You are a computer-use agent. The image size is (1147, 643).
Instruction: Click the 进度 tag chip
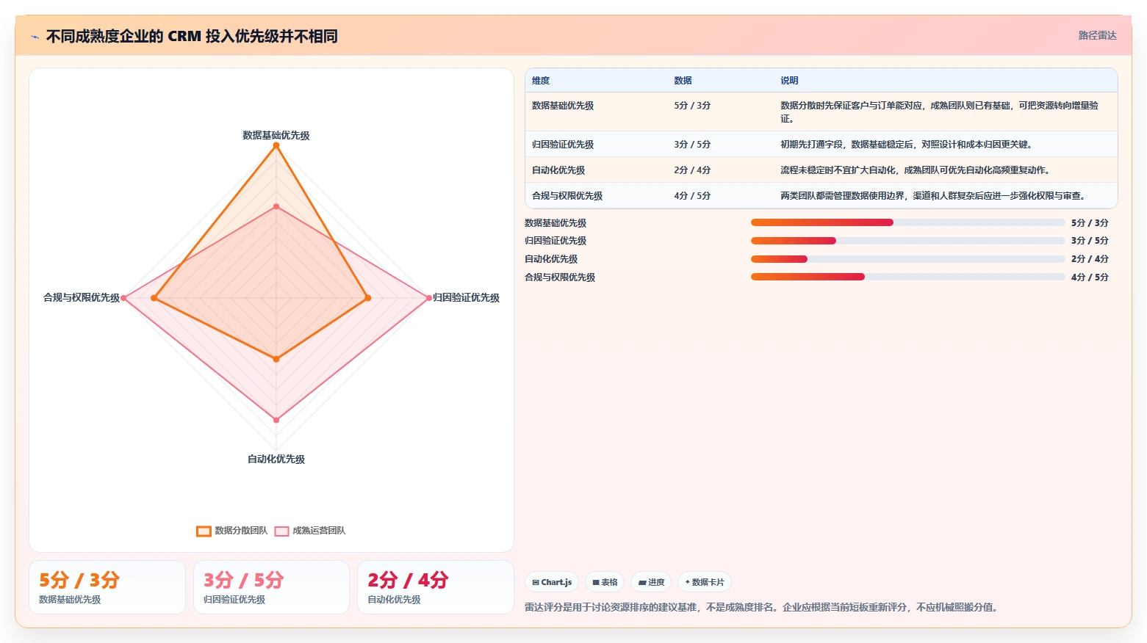coord(651,582)
